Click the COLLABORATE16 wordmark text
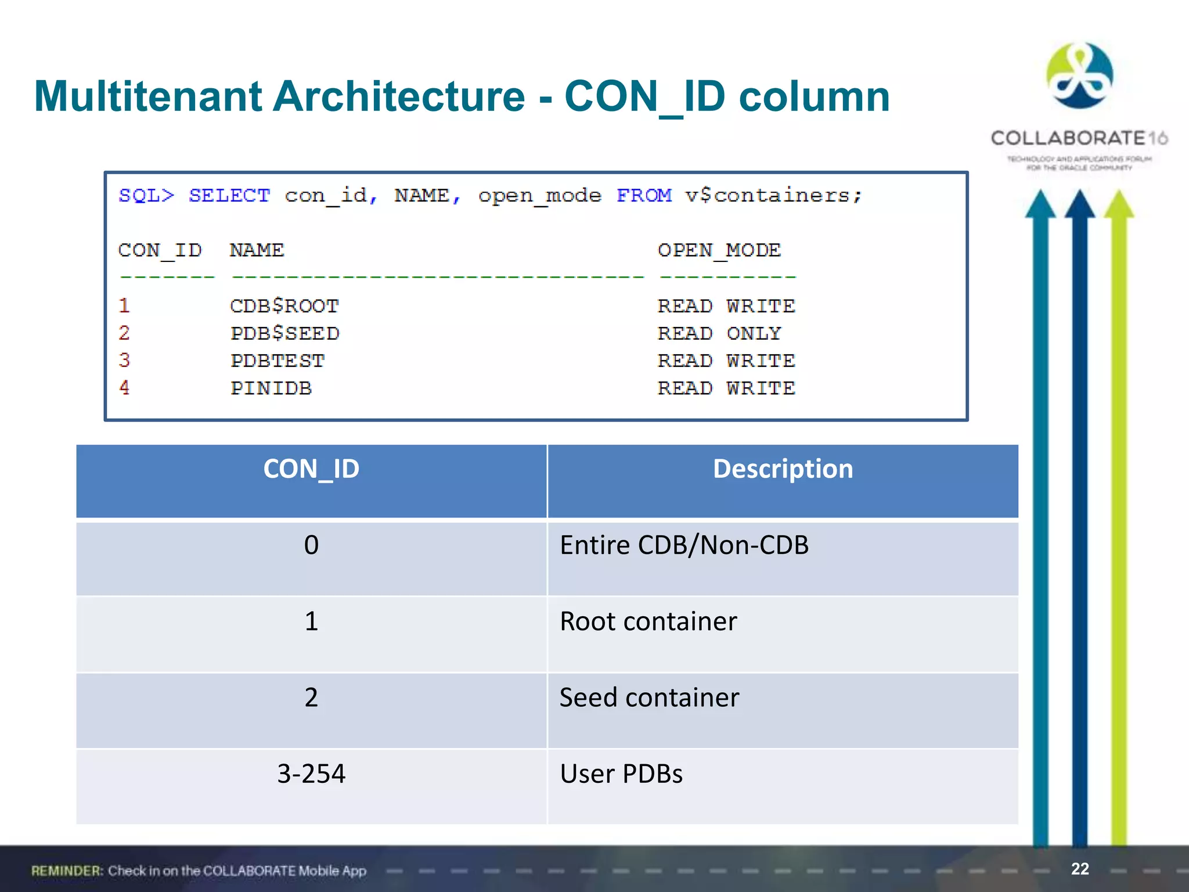This screenshot has height=892, width=1189. pos(1079,138)
